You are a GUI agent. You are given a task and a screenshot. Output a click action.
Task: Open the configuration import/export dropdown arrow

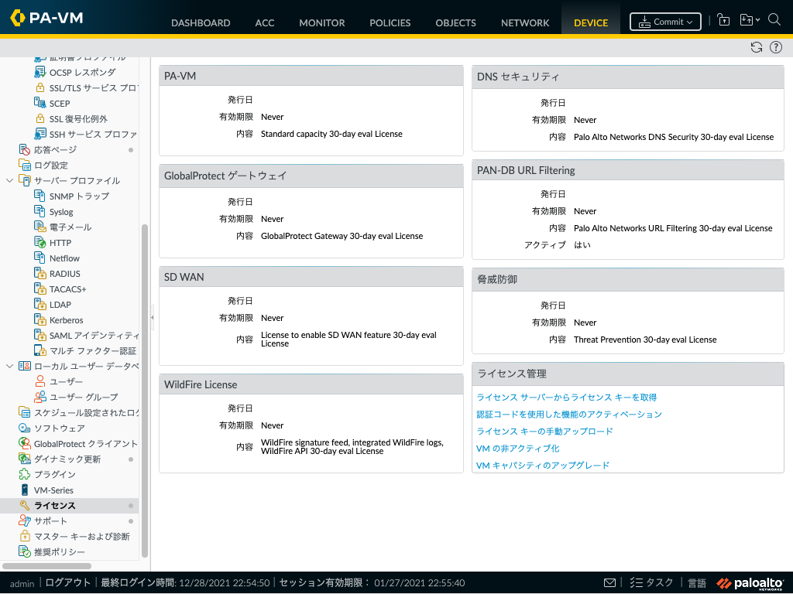point(757,20)
